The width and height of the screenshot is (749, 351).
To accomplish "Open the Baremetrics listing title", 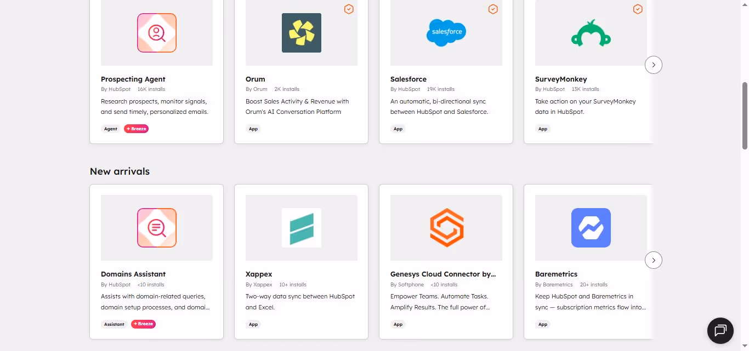I will click(x=556, y=274).
